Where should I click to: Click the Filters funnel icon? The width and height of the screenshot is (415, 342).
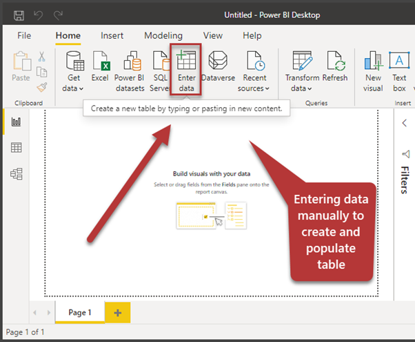[405, 154]
